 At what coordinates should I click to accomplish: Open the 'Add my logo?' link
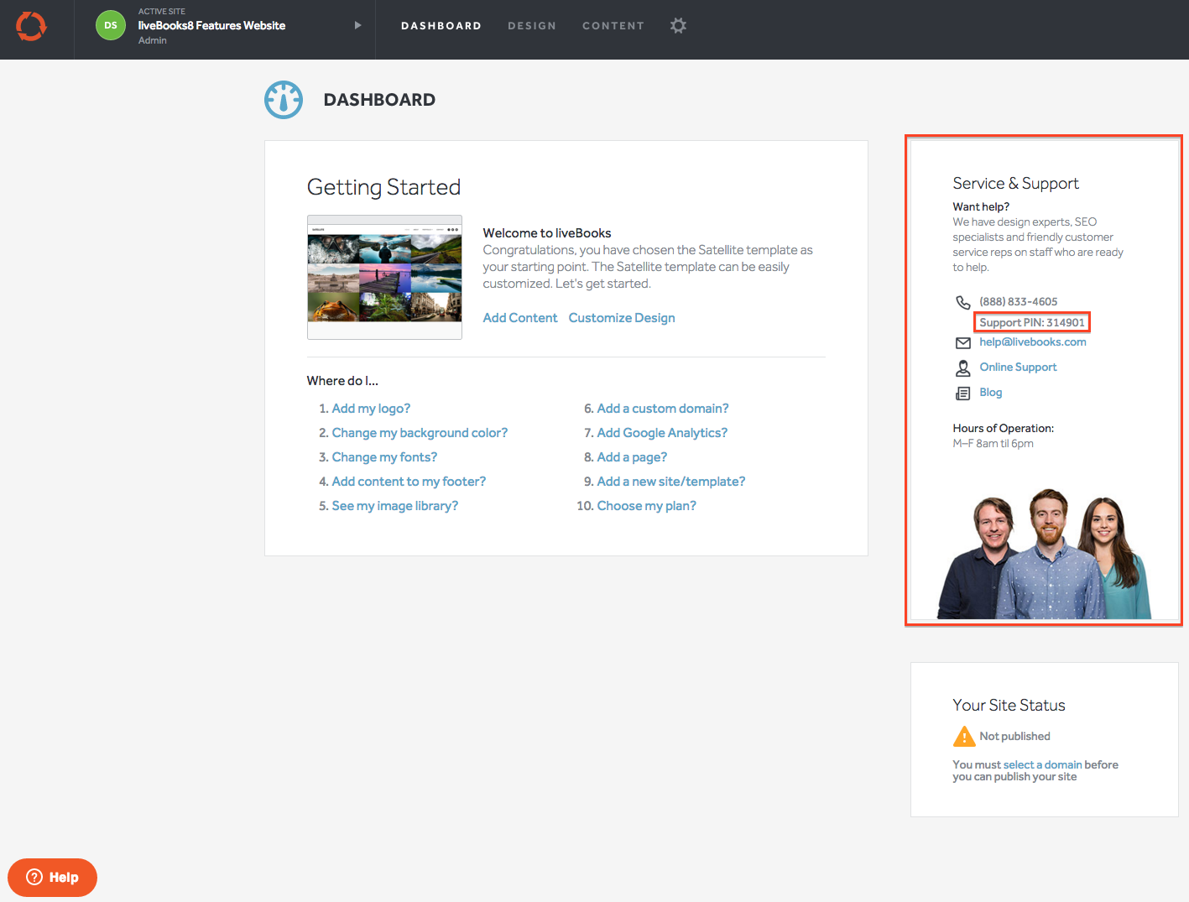(x=371, y=409)
